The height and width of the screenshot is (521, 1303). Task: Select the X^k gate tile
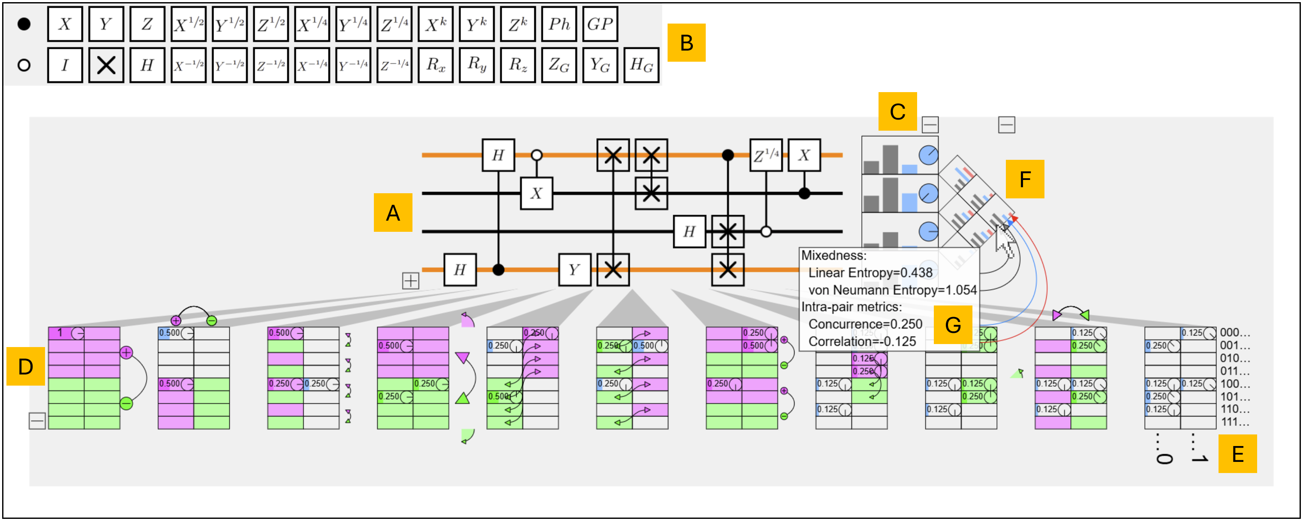[435, 24]
